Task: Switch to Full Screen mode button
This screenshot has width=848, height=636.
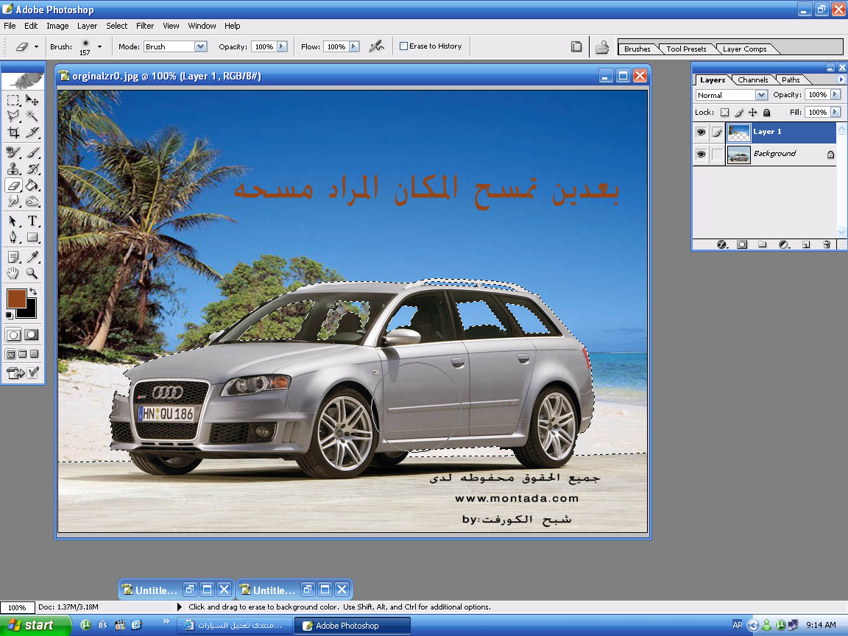Action: click(x=35, y=353)
